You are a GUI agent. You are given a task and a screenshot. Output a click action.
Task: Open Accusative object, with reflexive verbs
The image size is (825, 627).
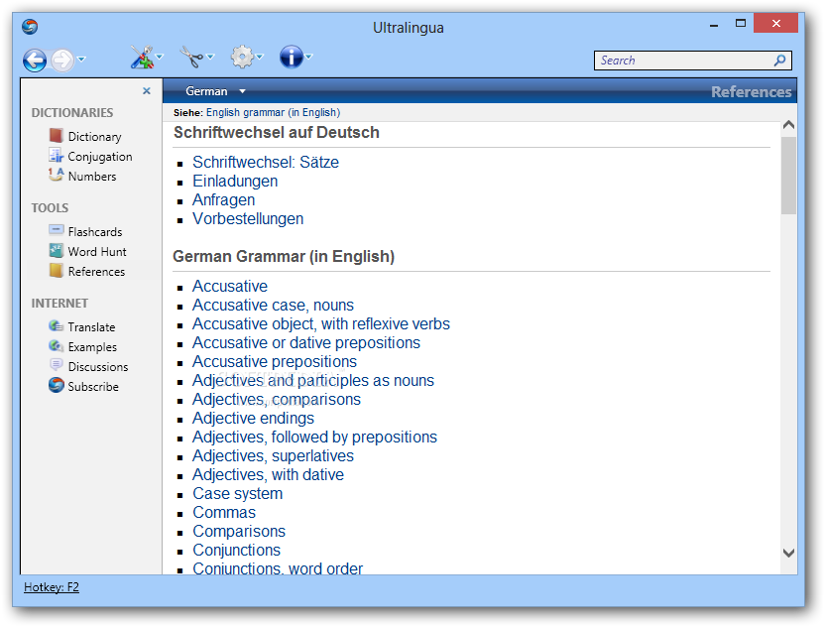pos(321,323)
